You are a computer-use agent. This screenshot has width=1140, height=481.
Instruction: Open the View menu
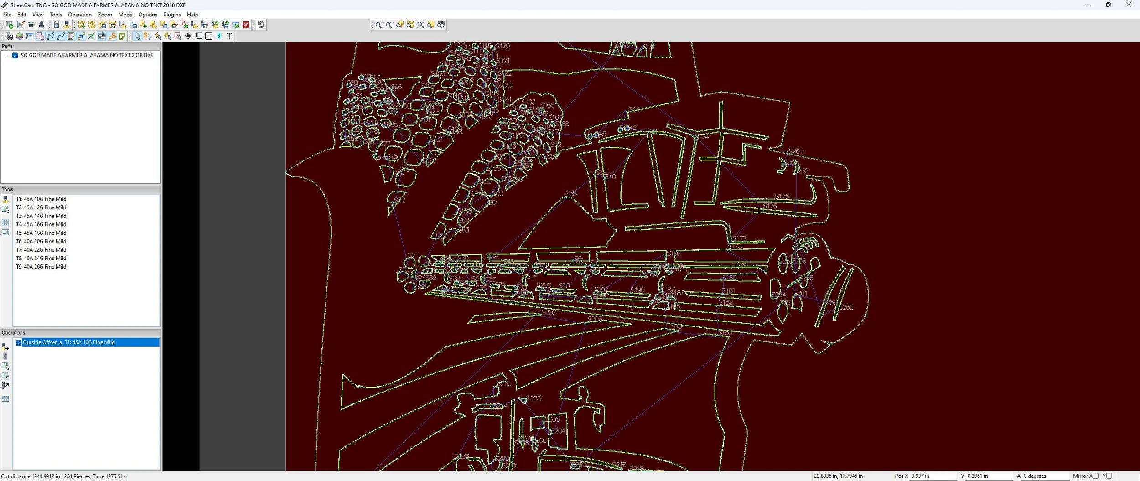pyautogui.click(x=38, y=15)
